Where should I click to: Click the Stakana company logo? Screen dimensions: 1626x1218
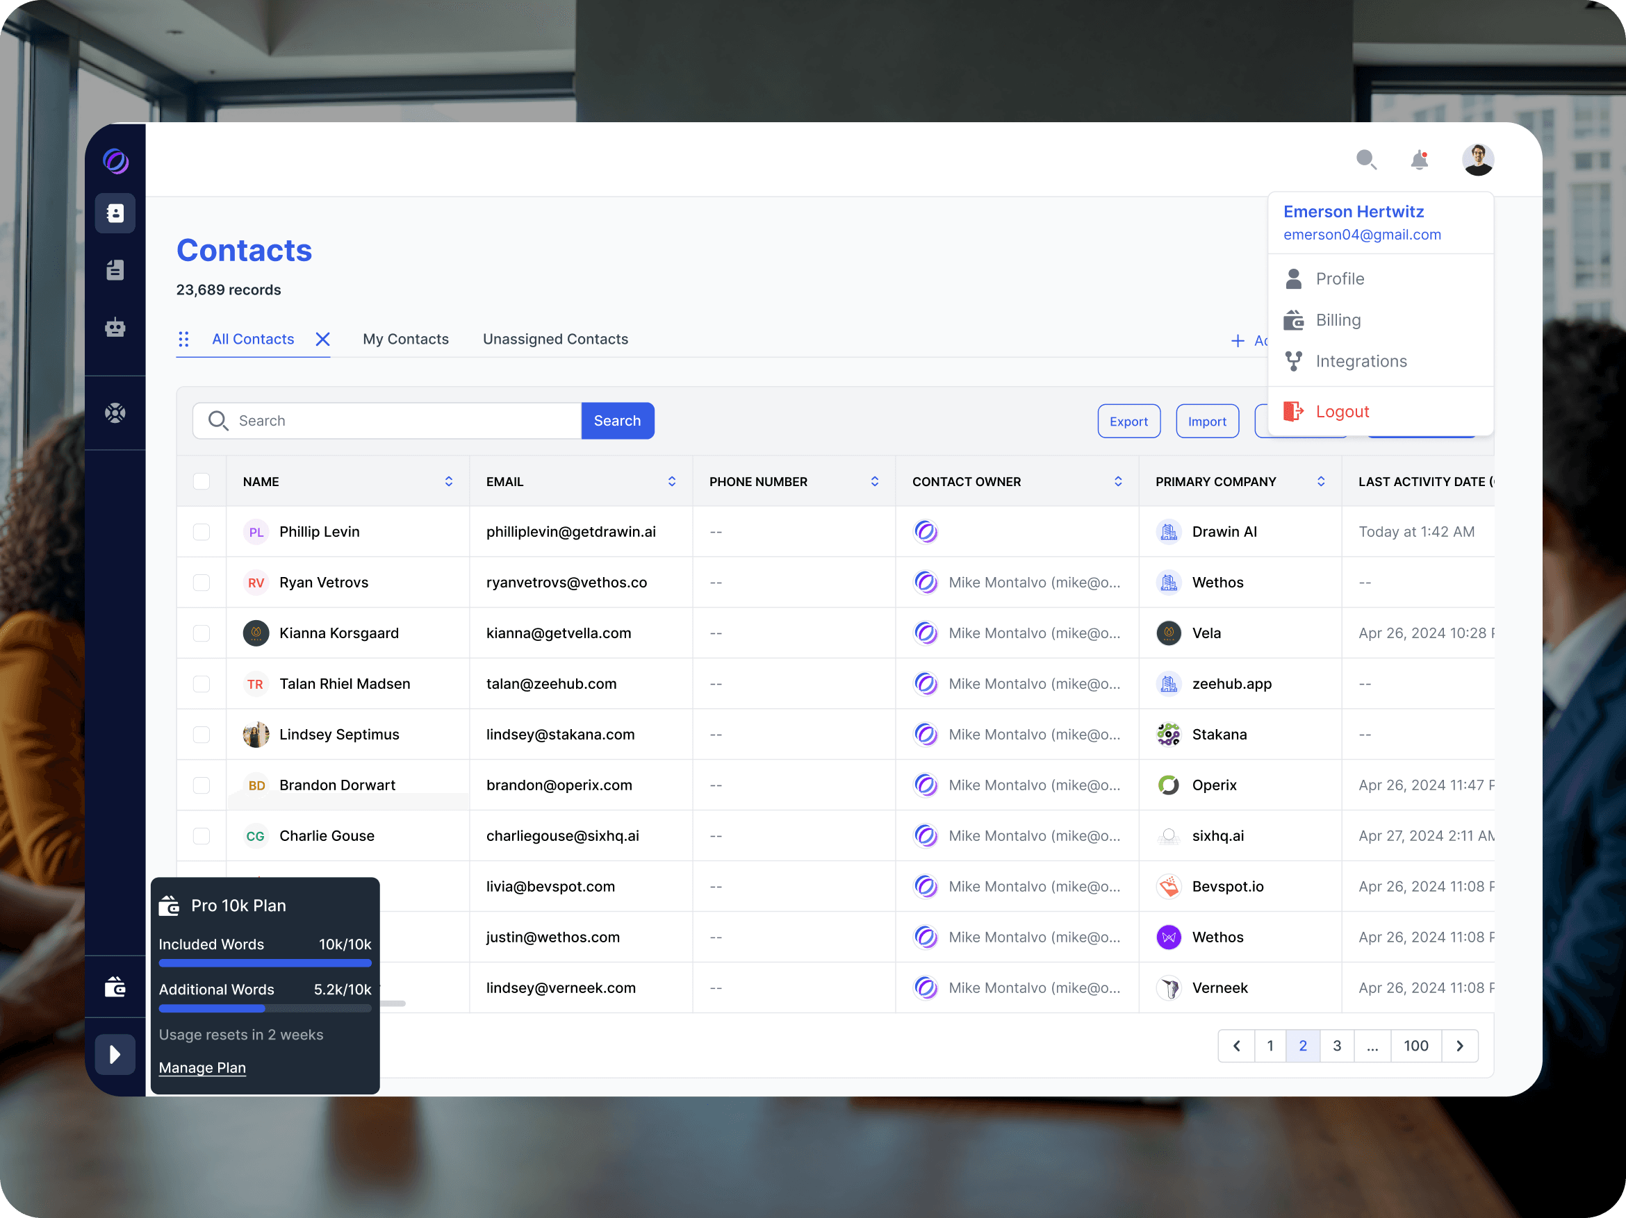(1169, 735)
